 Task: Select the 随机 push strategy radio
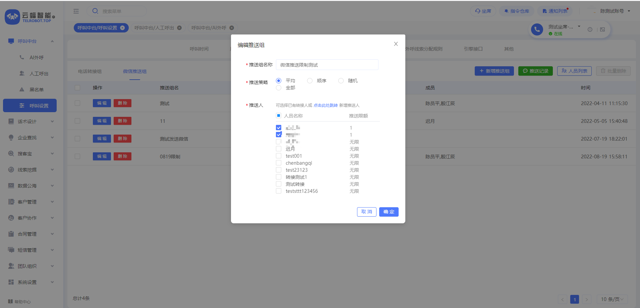click(x=341, y=81)
